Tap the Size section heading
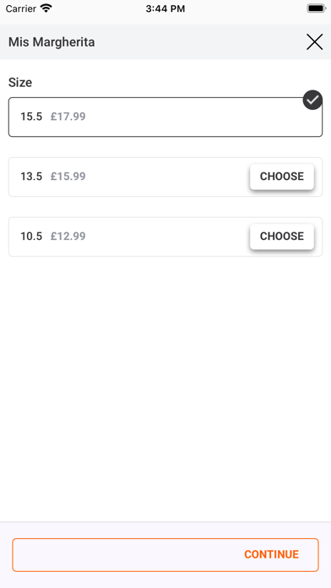This screenshot has height=588, width=331. [20, 83]
